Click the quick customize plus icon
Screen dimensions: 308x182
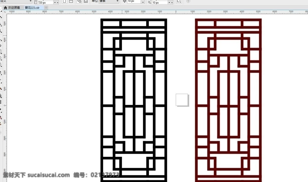pyautogui.click(x=188, y=2)
